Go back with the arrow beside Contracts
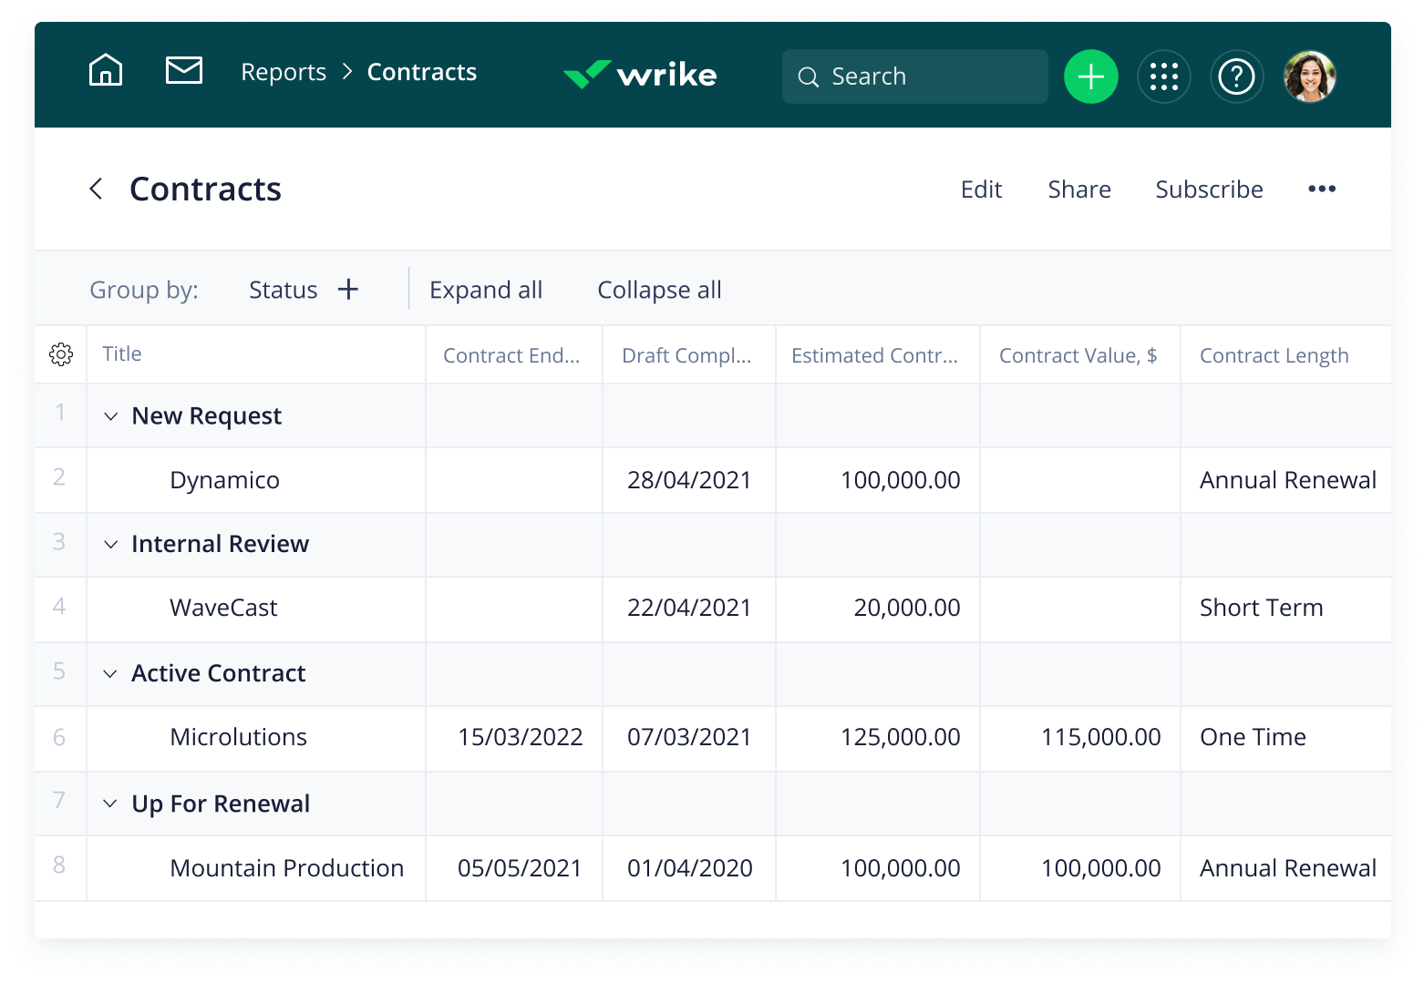1424x983 pixels. (96, 189)
